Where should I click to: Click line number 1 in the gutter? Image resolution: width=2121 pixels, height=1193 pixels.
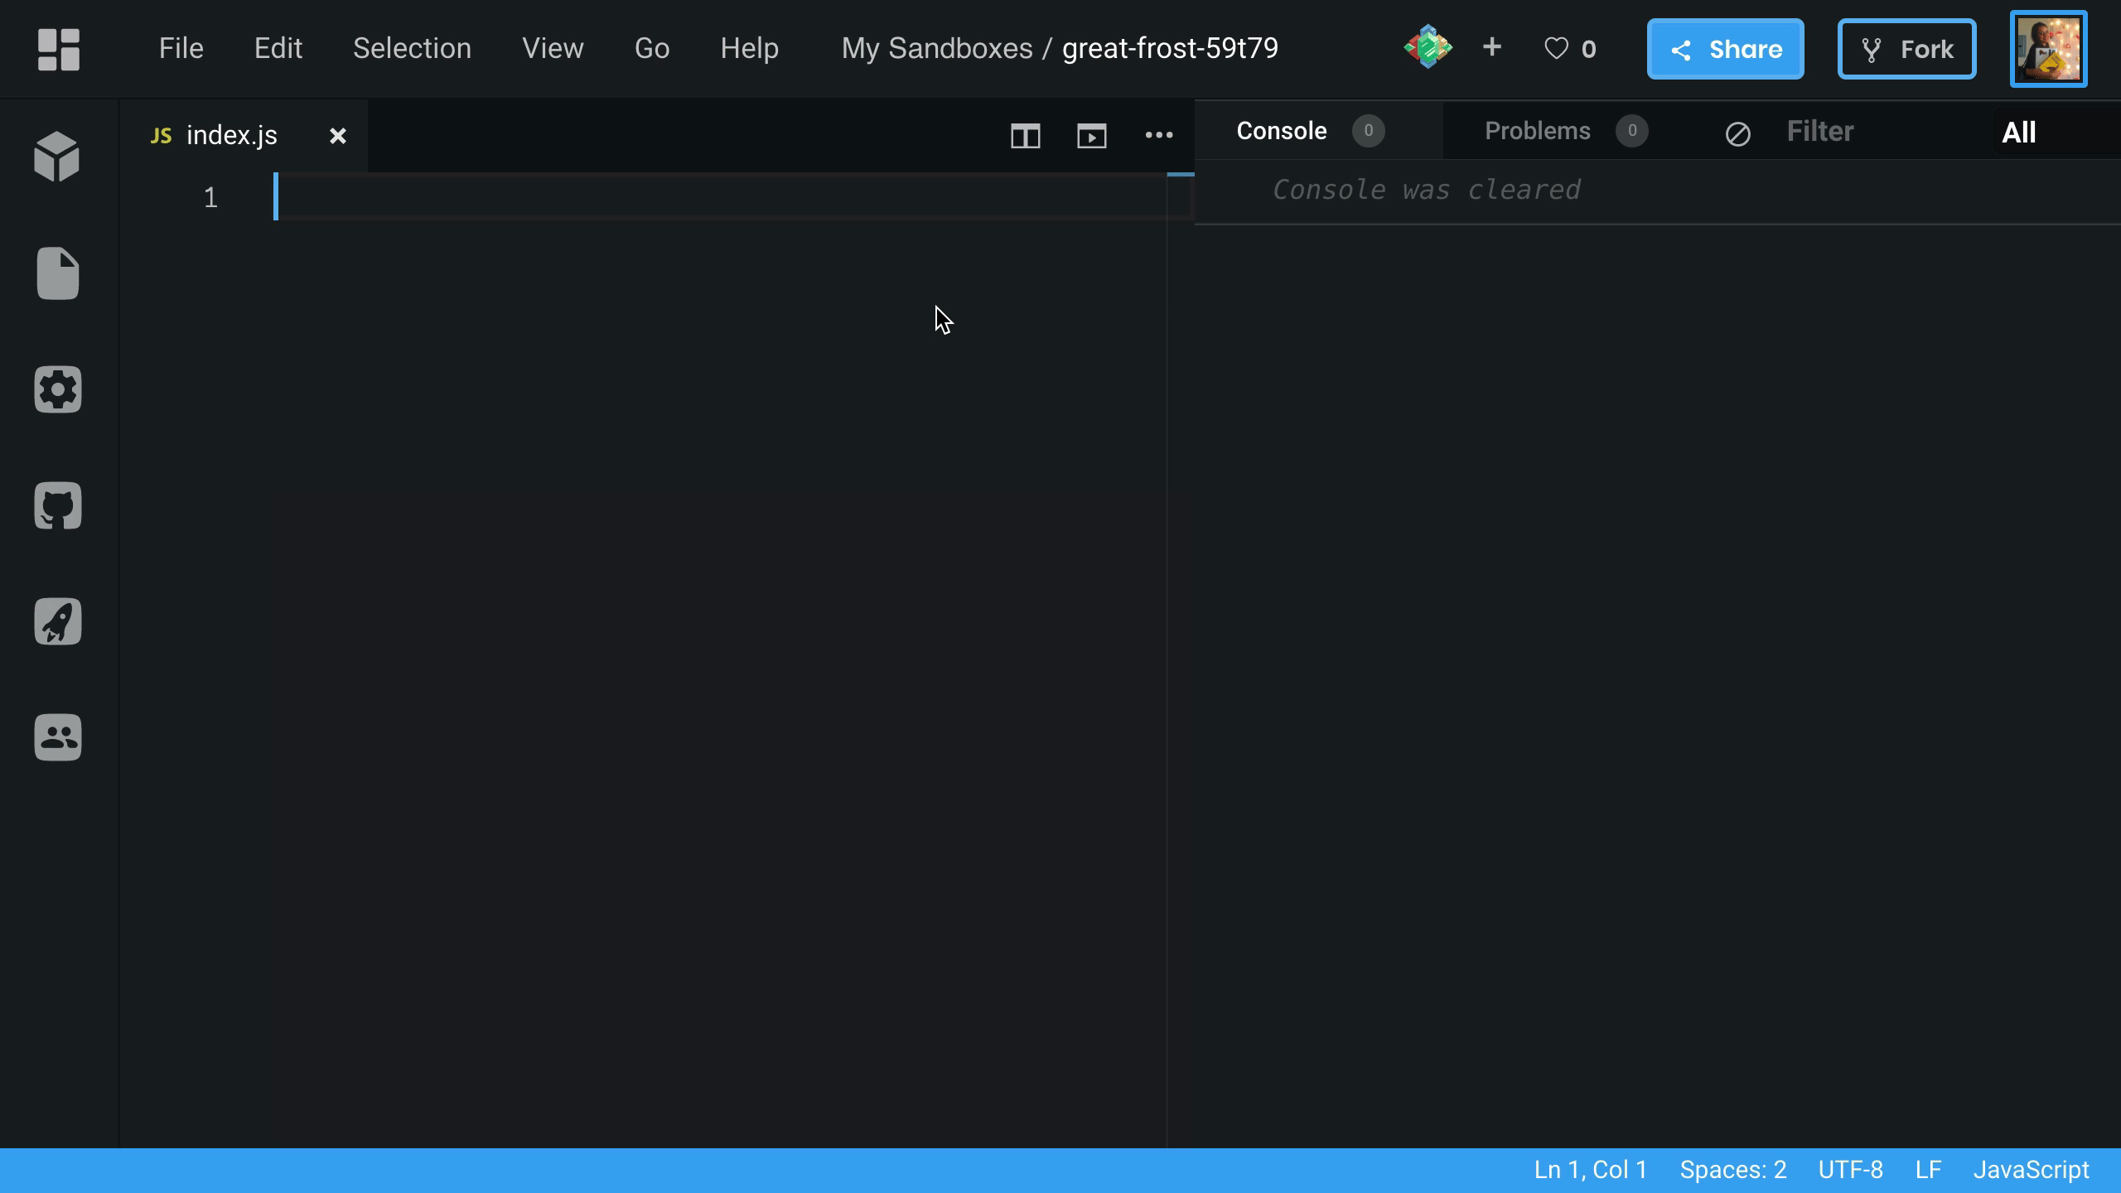[210, 197]
